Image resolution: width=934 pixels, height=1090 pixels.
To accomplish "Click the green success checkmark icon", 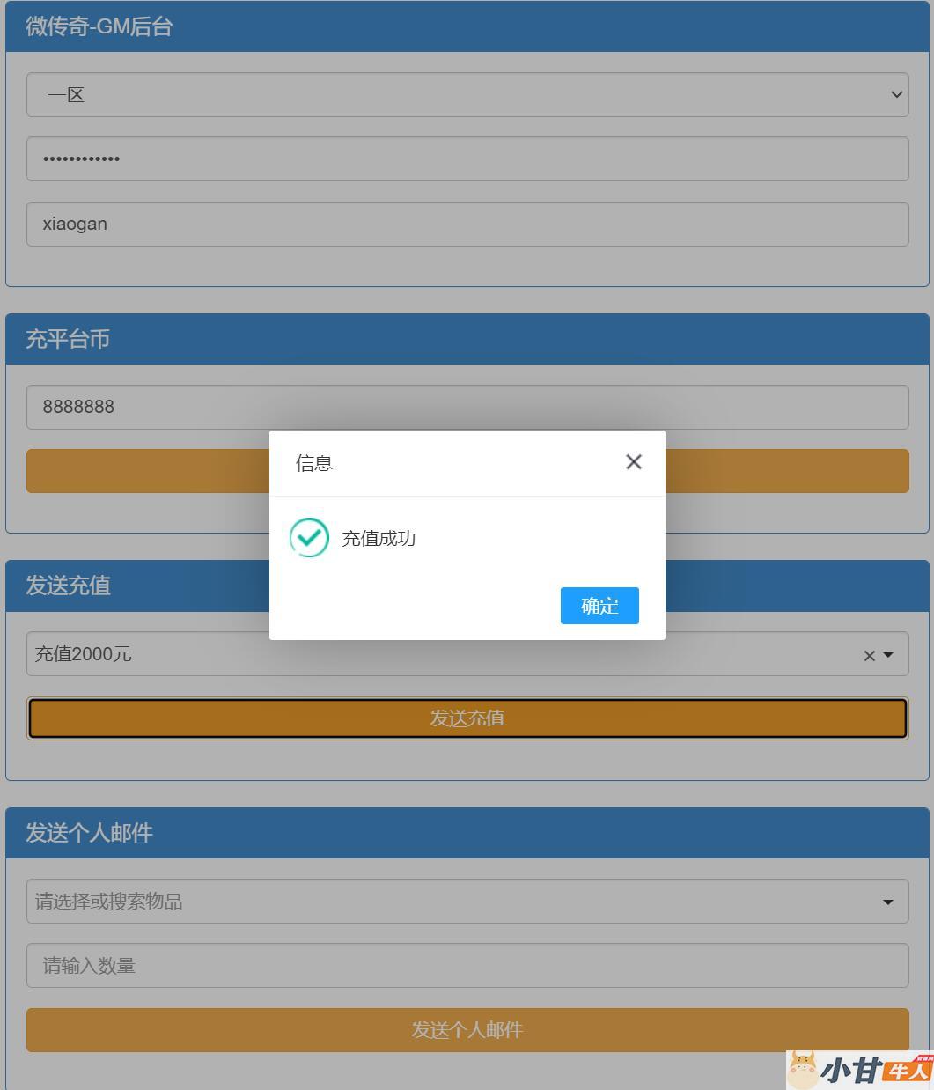I will click(309, 538).
